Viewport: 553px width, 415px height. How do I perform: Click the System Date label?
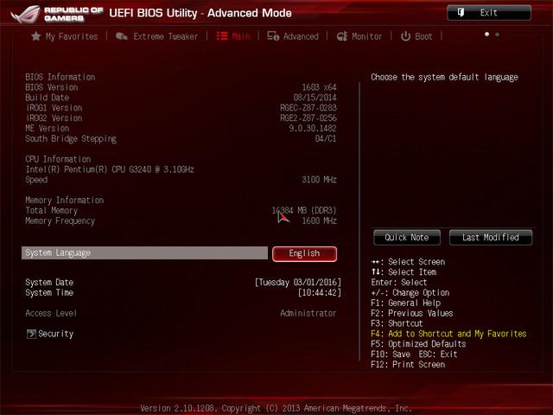pyautogui.click(x=49, y=283)
